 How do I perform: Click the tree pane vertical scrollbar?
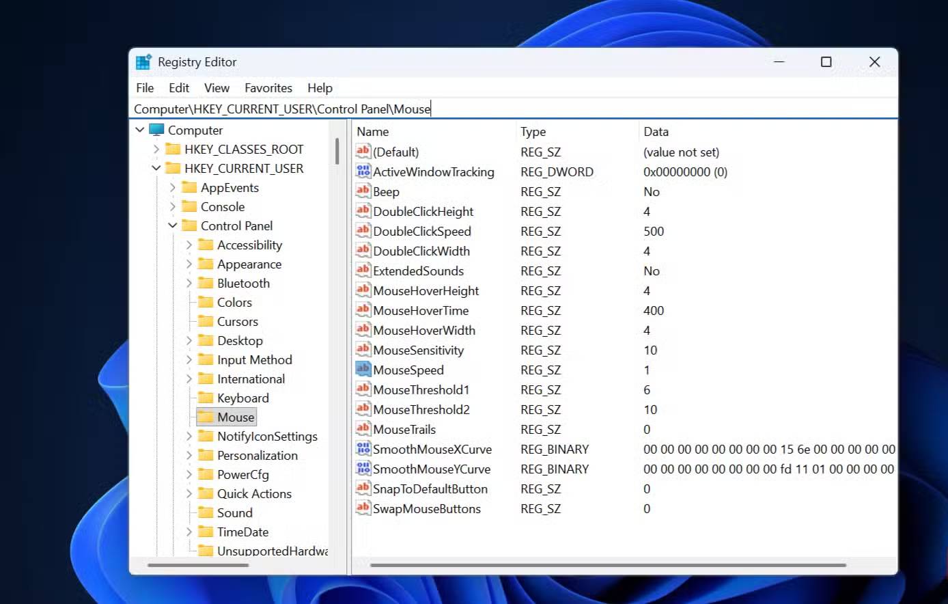(x=337, y=150)
